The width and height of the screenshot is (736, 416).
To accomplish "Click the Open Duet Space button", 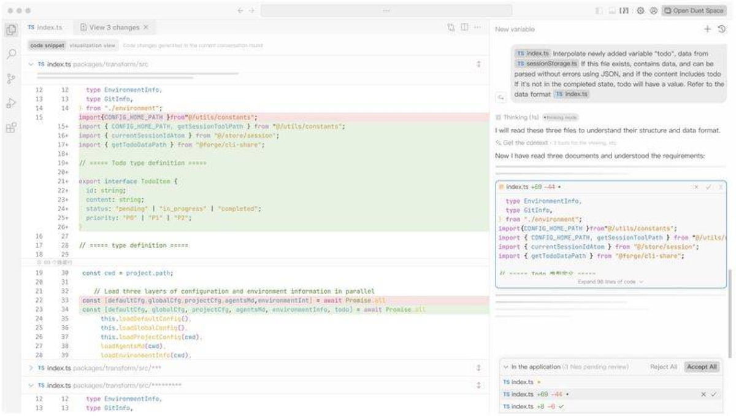I will (694, 10).
